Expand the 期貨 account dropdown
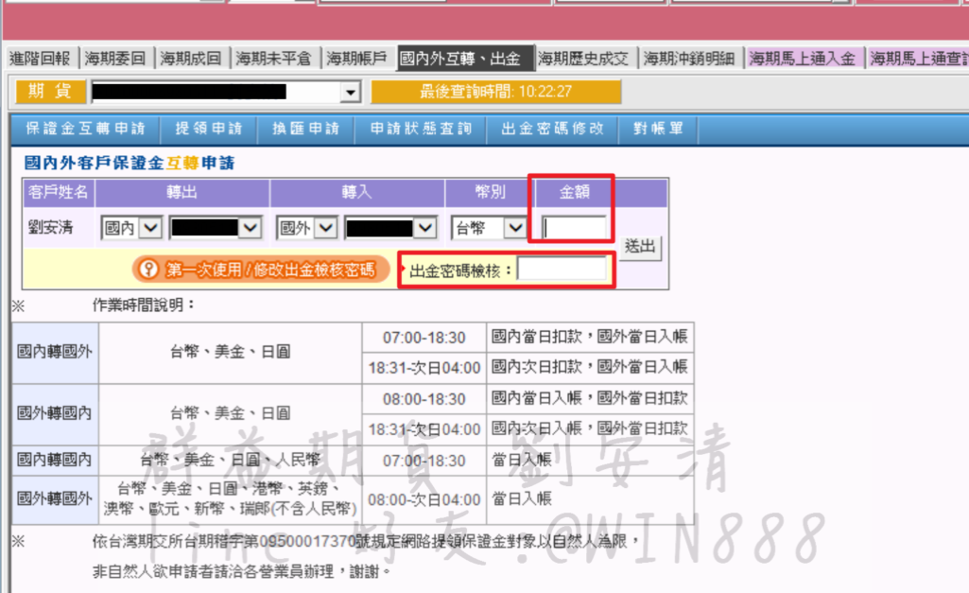The height and width of the screenshot is (593, 969). 352,92
